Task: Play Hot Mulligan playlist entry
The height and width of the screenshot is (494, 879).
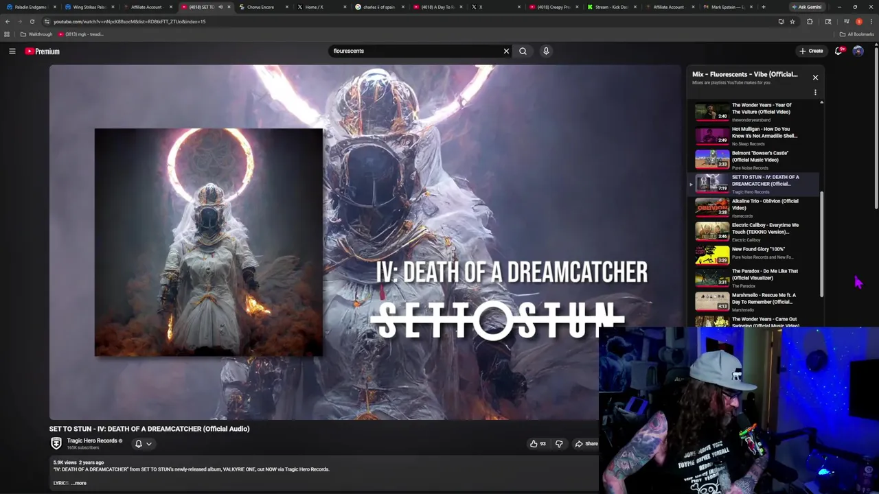Action: [x=753, y=136]
